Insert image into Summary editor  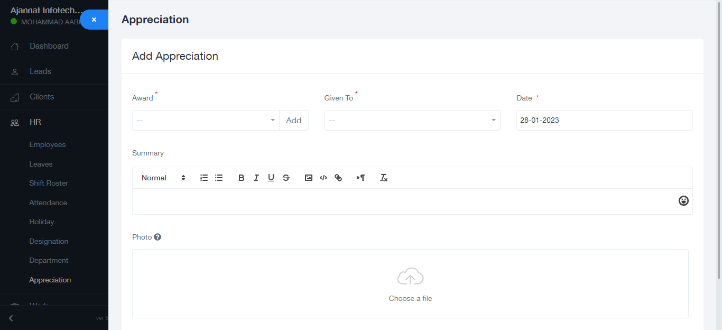(x=309, y=178)
